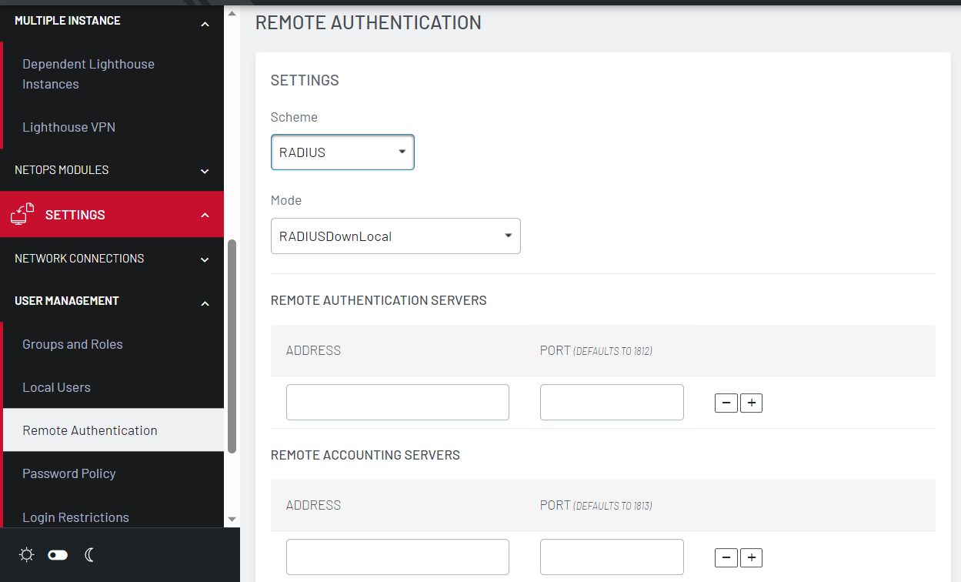Open Local Users page
The image size is (961, 582).
point(56,387)
